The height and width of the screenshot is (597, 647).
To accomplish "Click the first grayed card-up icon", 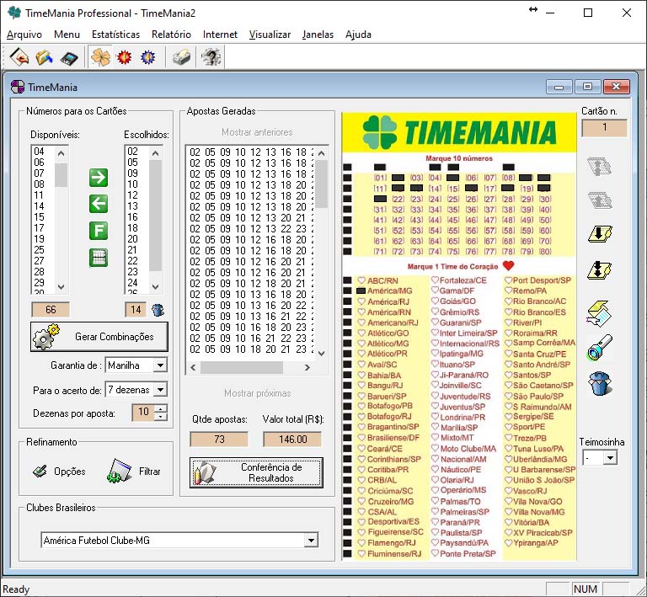I will (600, 166).
